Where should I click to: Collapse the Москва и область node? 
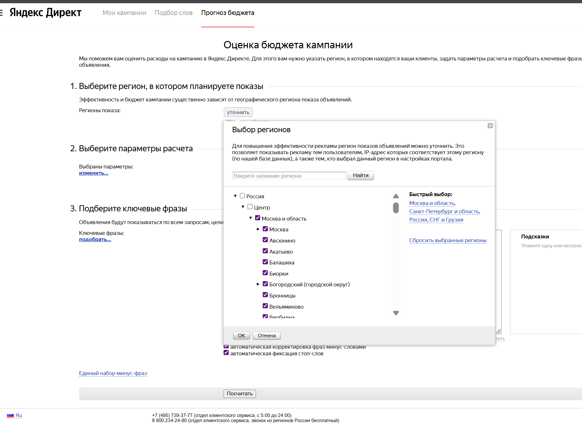pos(251,218)
